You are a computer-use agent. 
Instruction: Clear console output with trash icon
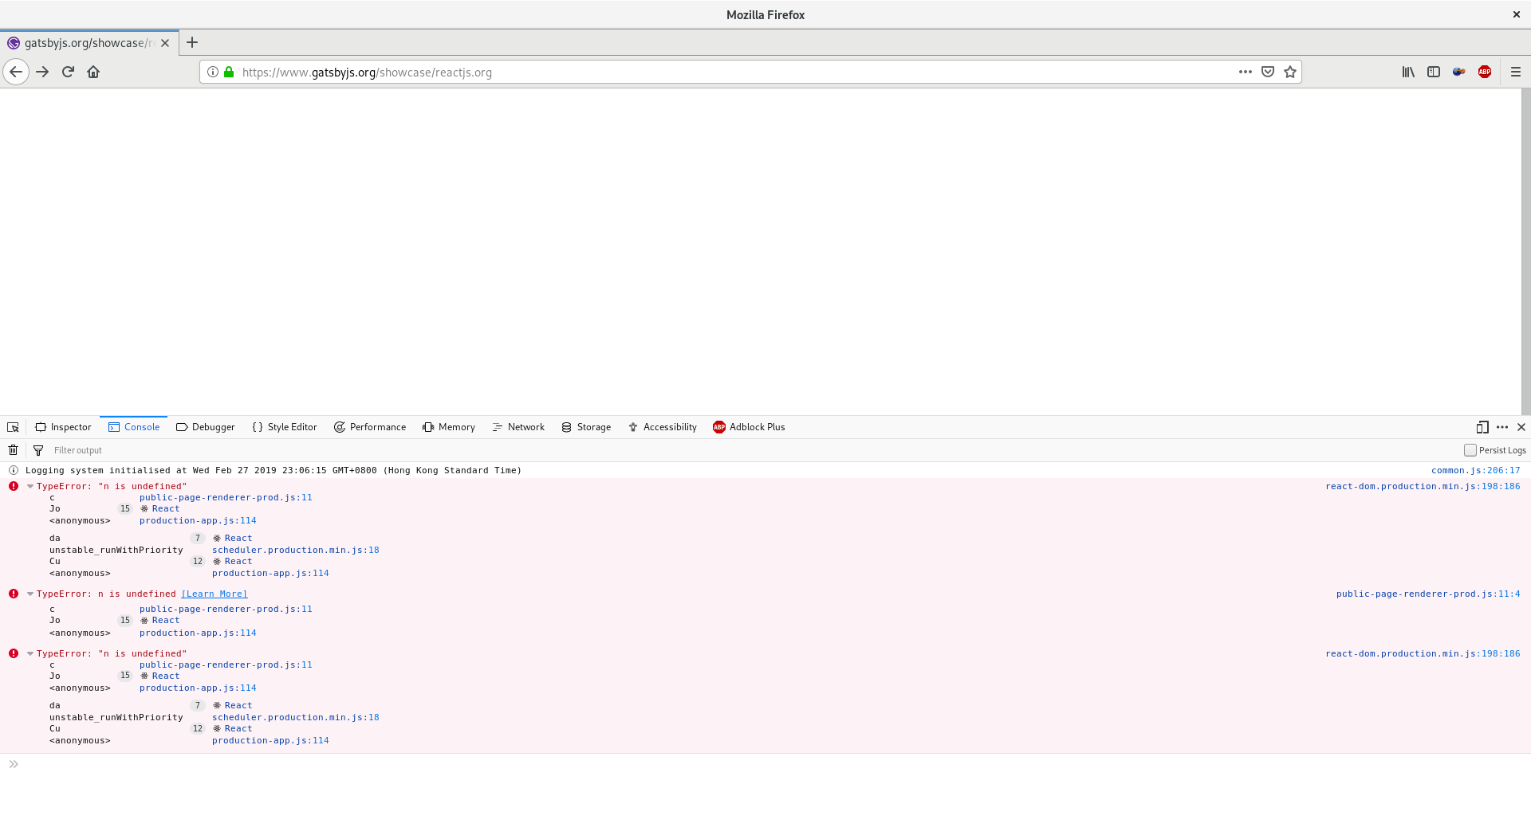pyautogui.click(x=12, y=449)
